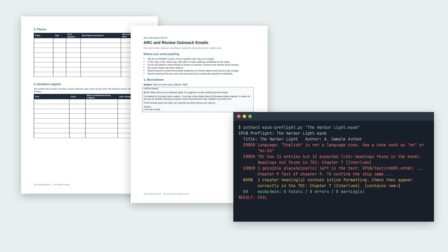Click the possible placeholder(s) error line
The width and height of the screenshot is (448, 252).
(x=333, y=171)
